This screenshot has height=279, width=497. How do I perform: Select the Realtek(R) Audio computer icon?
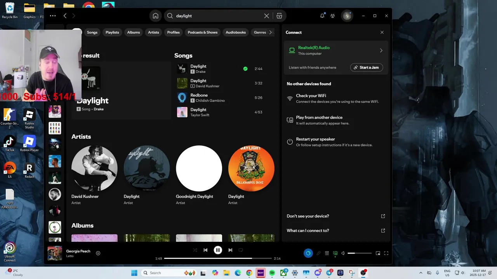pos(292,50)
